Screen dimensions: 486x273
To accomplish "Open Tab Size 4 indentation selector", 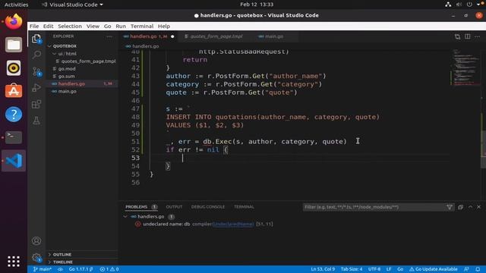I will point(351,269).
